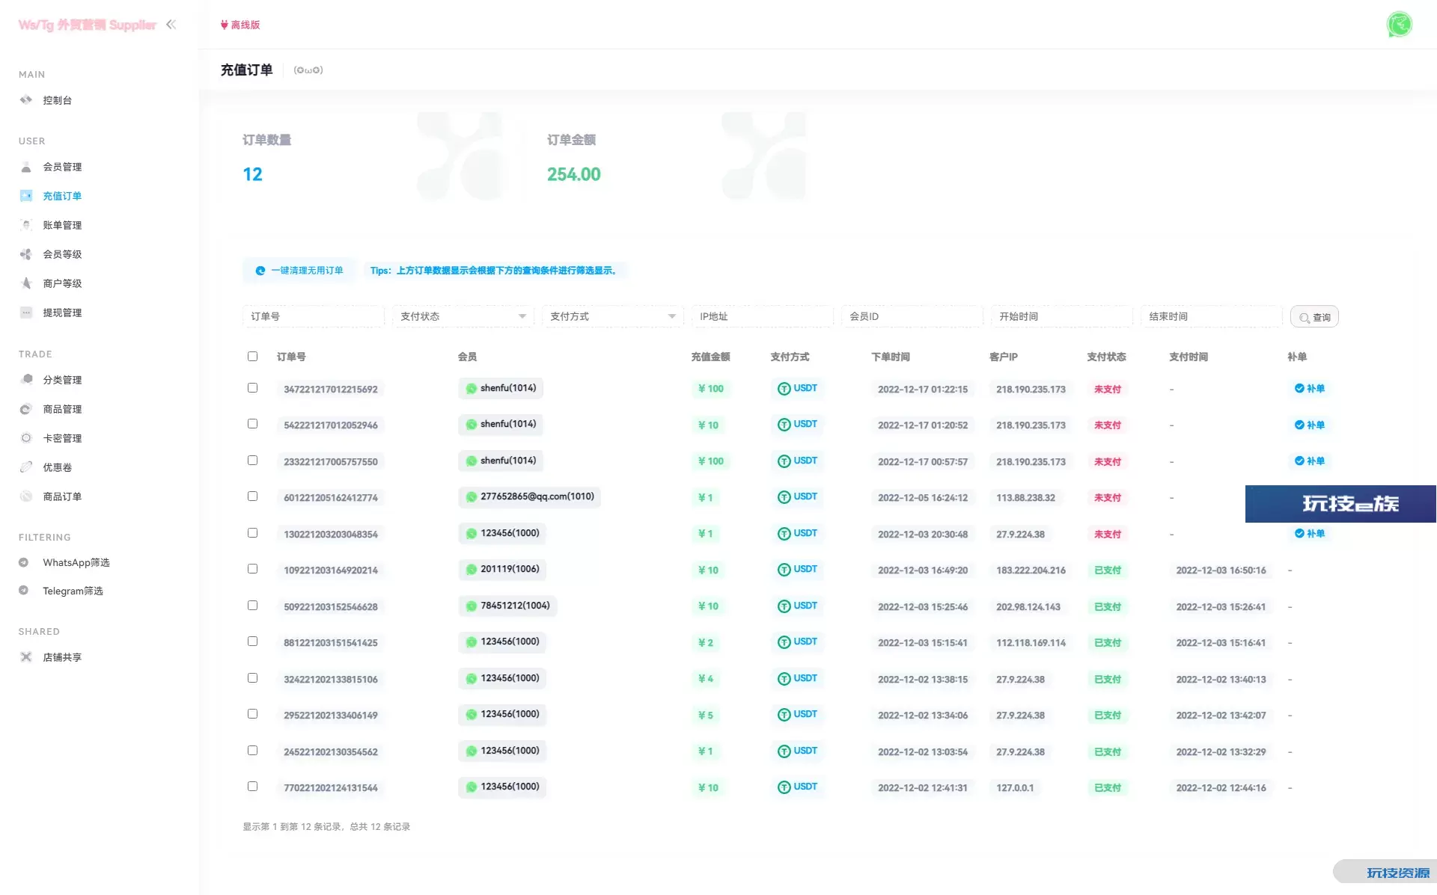This screenshot has height=895, width=1437.
Task: Click the 店铺共享 sidebar icon
Action: (x=26, y=657)
